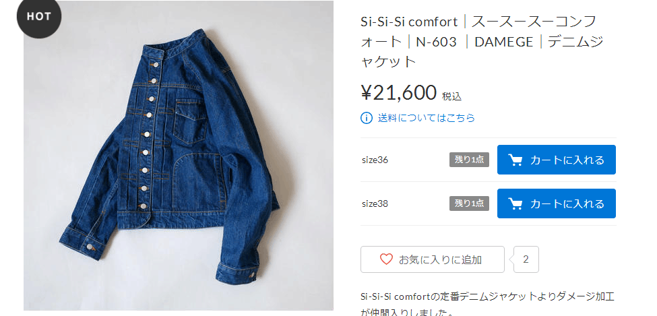
Task: Open the 送料についてはこちら shipping link
Action: [x=426, y=118]
